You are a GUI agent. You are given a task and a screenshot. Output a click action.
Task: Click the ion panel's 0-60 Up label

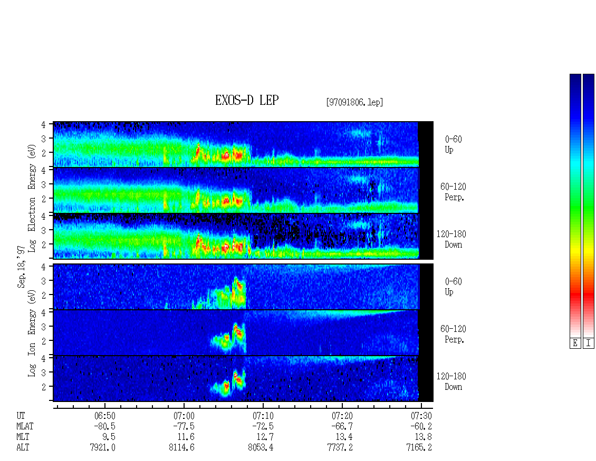click(453, 287)
